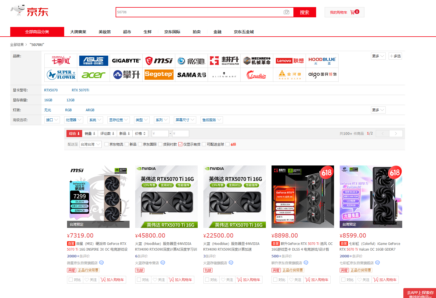
Task: Filter by Galax 影驰 brand logo
Action: 191,60
